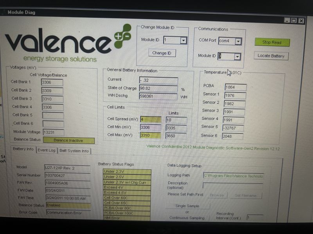Click the Under 2.3V status flag
The height and width of the screenshot is (234, 313).
click(x=127, y=172)
